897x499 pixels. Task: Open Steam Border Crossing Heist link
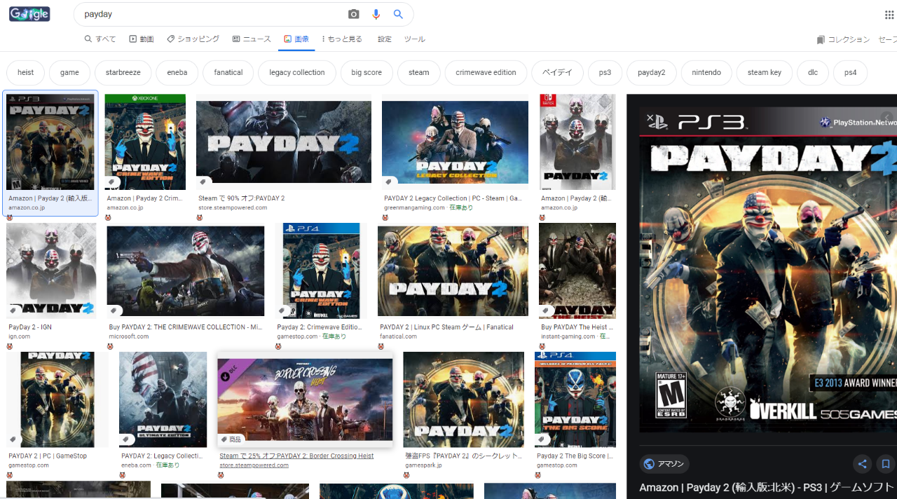click(296, 456)
